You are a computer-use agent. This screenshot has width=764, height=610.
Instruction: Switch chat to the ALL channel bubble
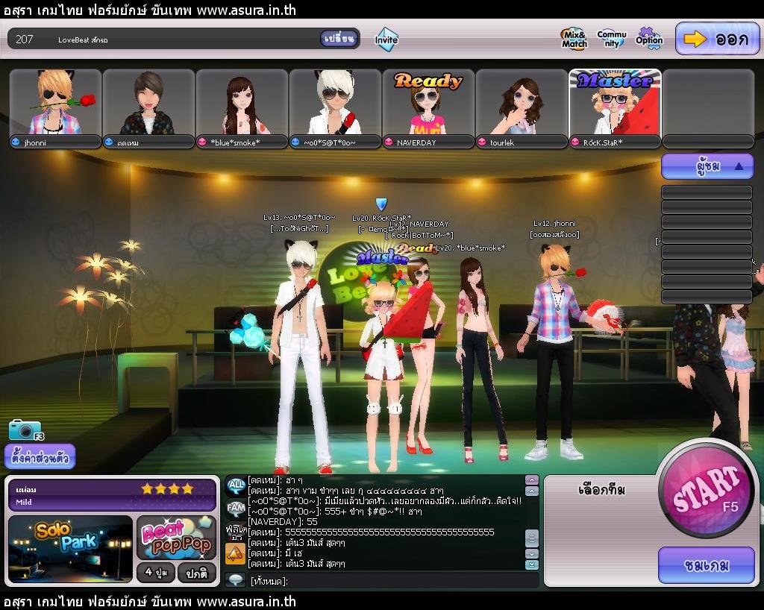pyautogui.click(x=236, y=485)
